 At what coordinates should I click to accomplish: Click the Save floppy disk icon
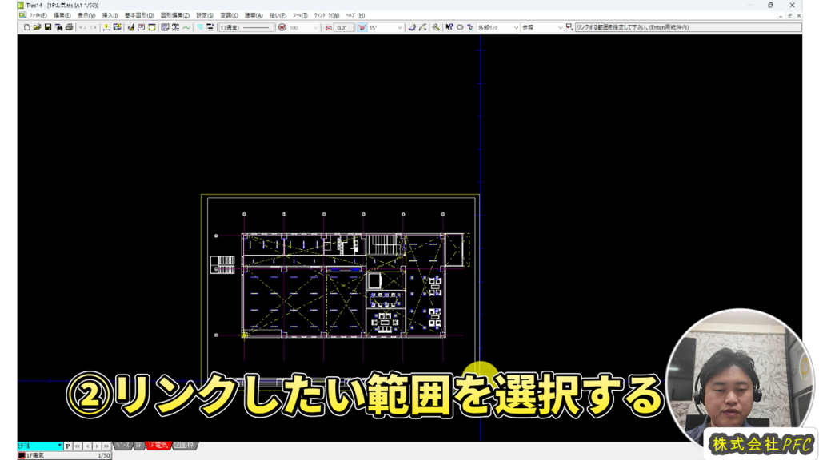48,27
